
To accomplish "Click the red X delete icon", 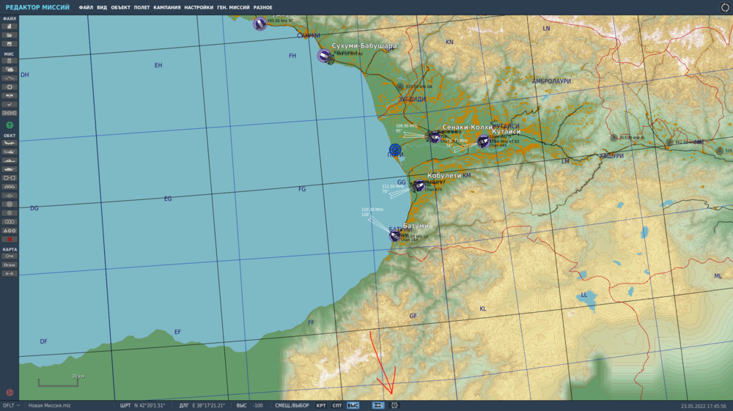I will 10,239.
